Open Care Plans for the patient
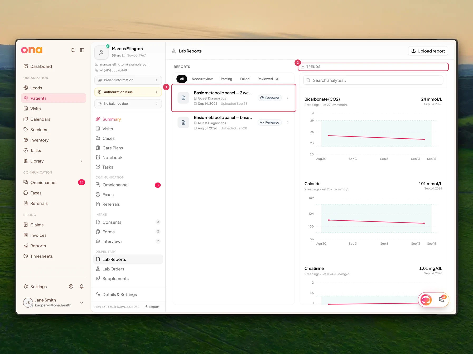The height and width of the screenshot is (354, 473). [x=128, y=148]
